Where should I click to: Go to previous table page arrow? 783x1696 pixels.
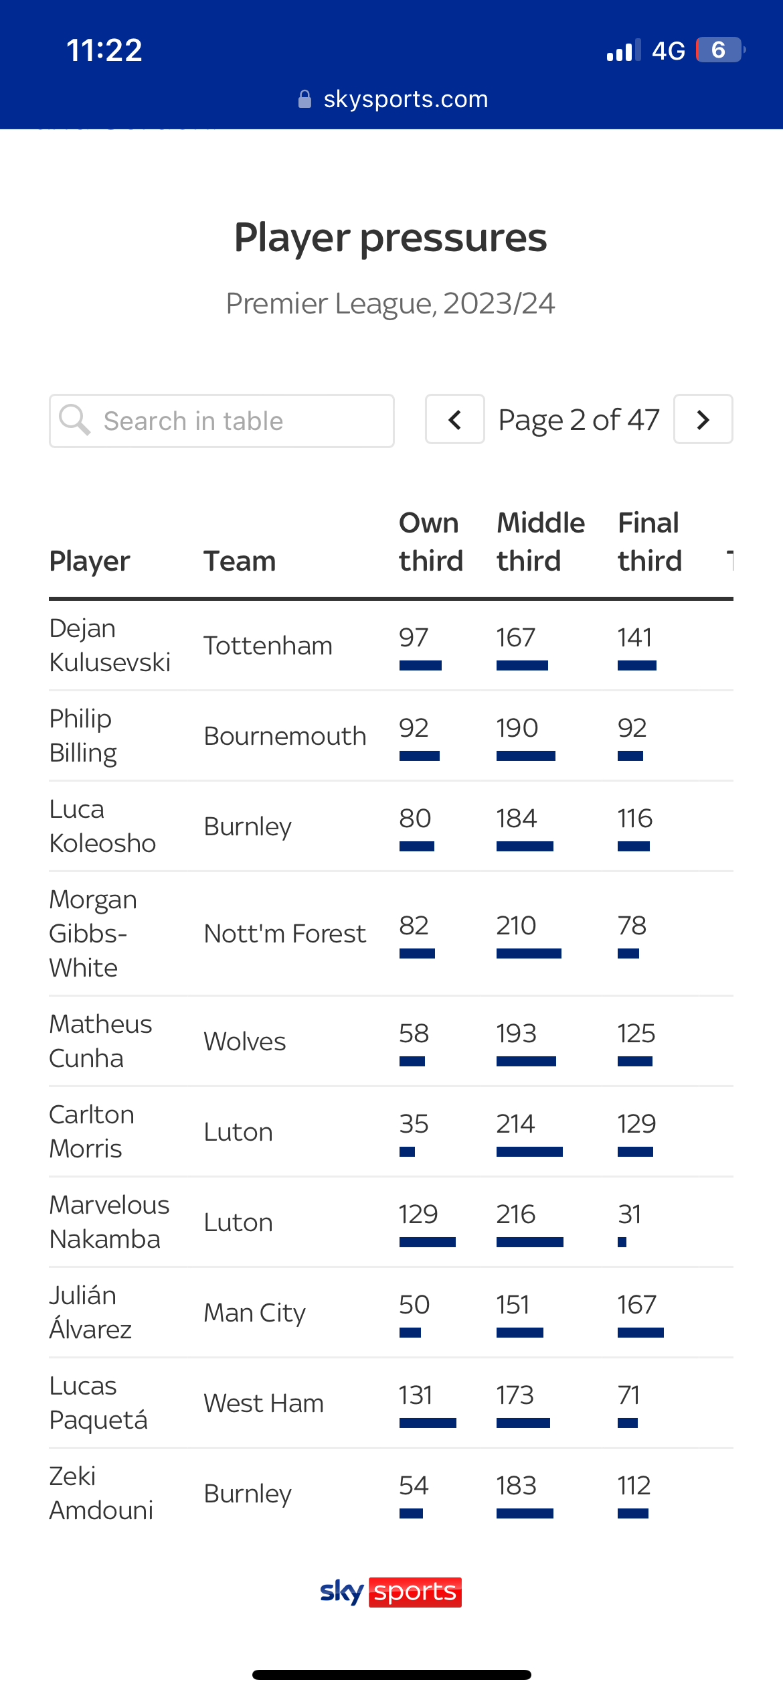455,419
